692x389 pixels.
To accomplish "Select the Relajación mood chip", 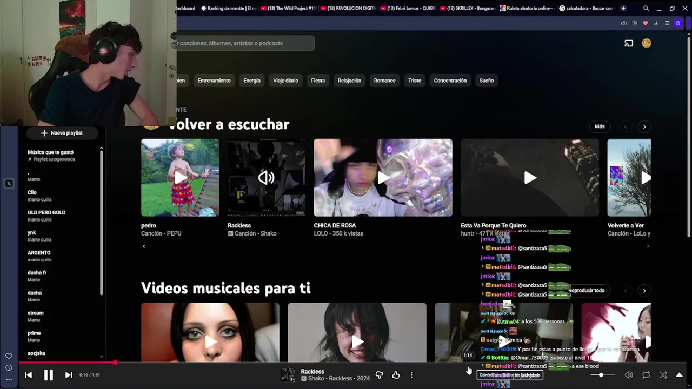I will coord(349,81).
